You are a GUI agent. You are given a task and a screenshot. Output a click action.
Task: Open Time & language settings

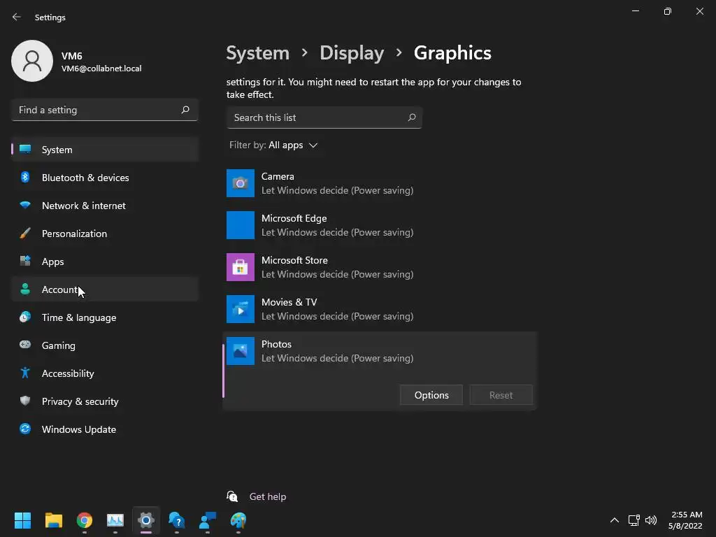point(105,317)
